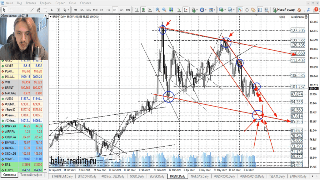Switch chart to H4 timeframe
Screen dimensions: 320x180
[x=108, y=10]
